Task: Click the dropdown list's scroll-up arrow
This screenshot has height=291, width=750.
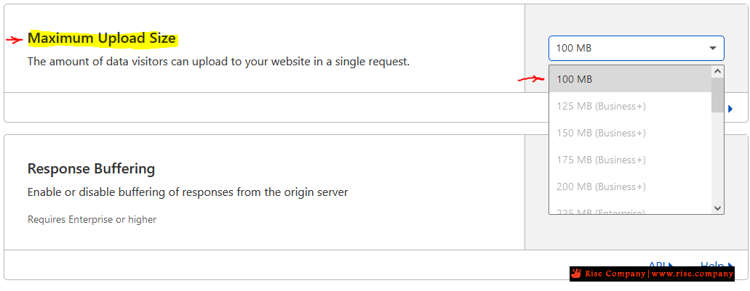Action: [717, 72]
